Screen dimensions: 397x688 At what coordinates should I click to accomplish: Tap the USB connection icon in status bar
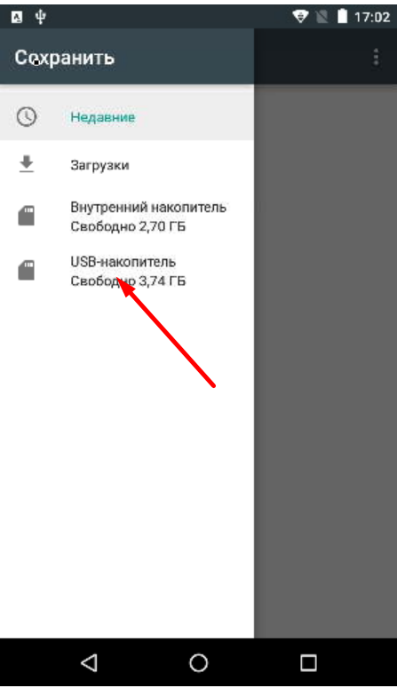coord(40,17)
